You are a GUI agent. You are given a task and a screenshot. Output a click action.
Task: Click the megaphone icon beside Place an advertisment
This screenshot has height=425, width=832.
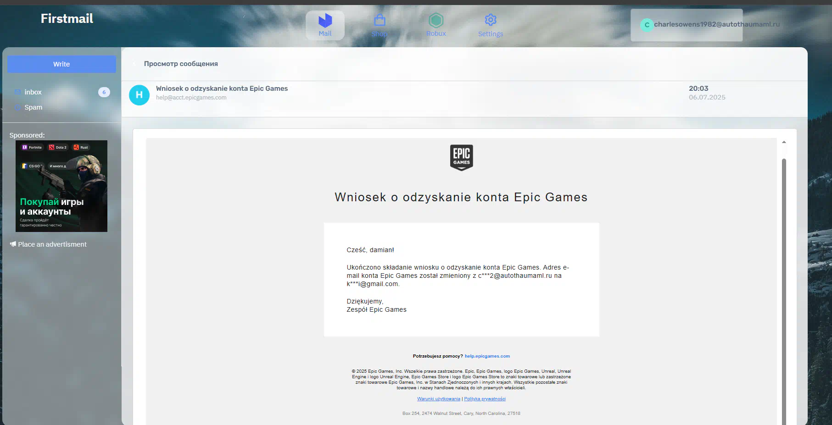click(x=13, y=244)
